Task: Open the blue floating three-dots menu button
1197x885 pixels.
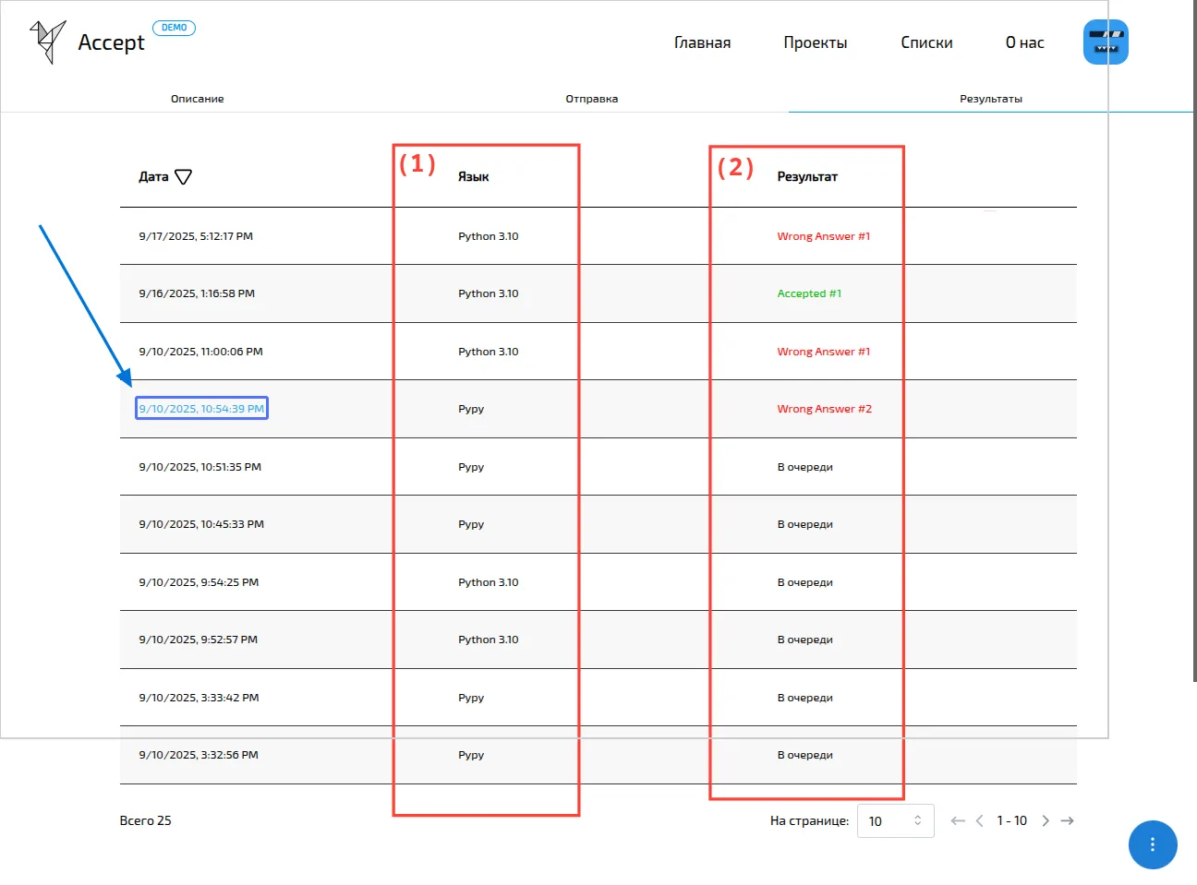Action: coord(1152,844)
